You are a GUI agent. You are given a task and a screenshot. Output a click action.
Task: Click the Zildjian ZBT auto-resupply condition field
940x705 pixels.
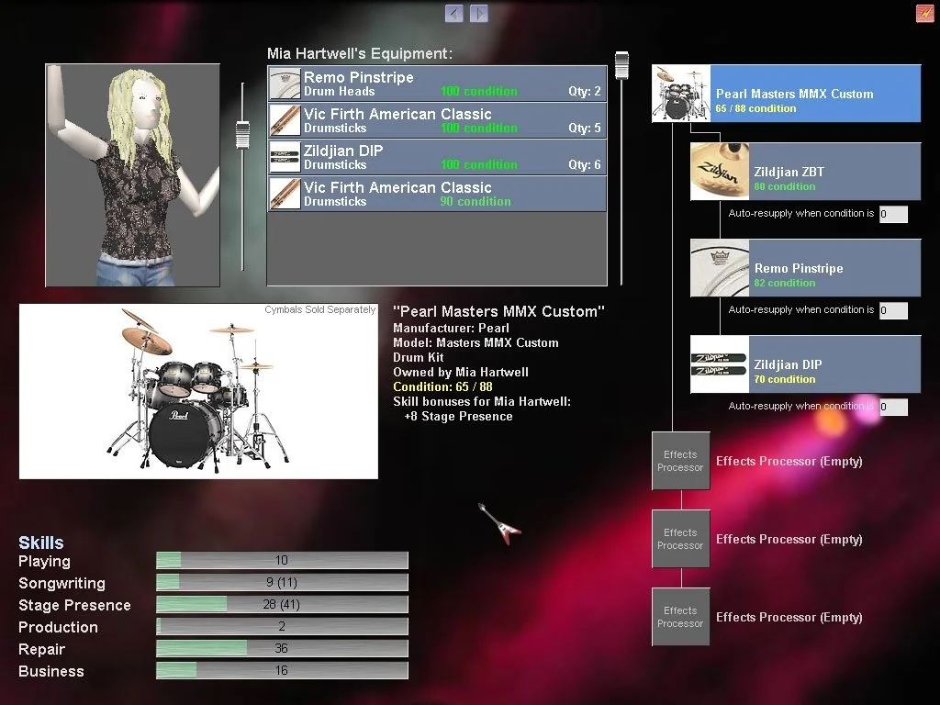click(892, 214)
